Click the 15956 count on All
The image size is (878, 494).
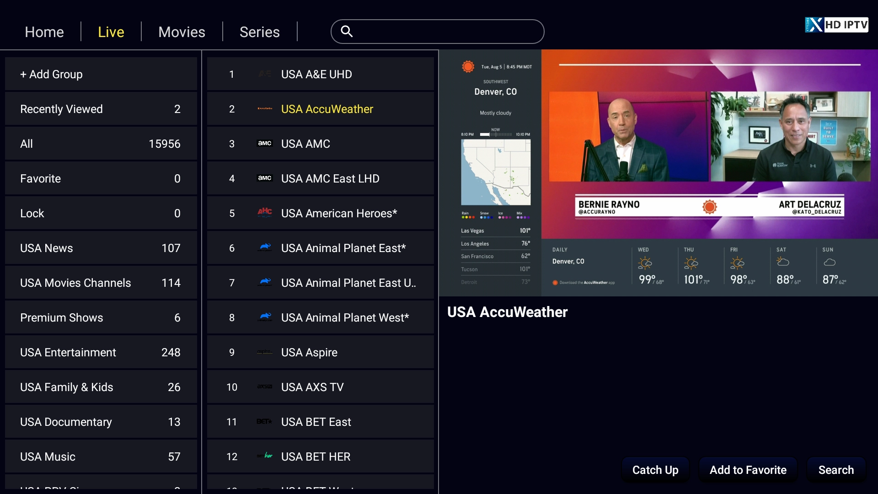tap(164, 144)
